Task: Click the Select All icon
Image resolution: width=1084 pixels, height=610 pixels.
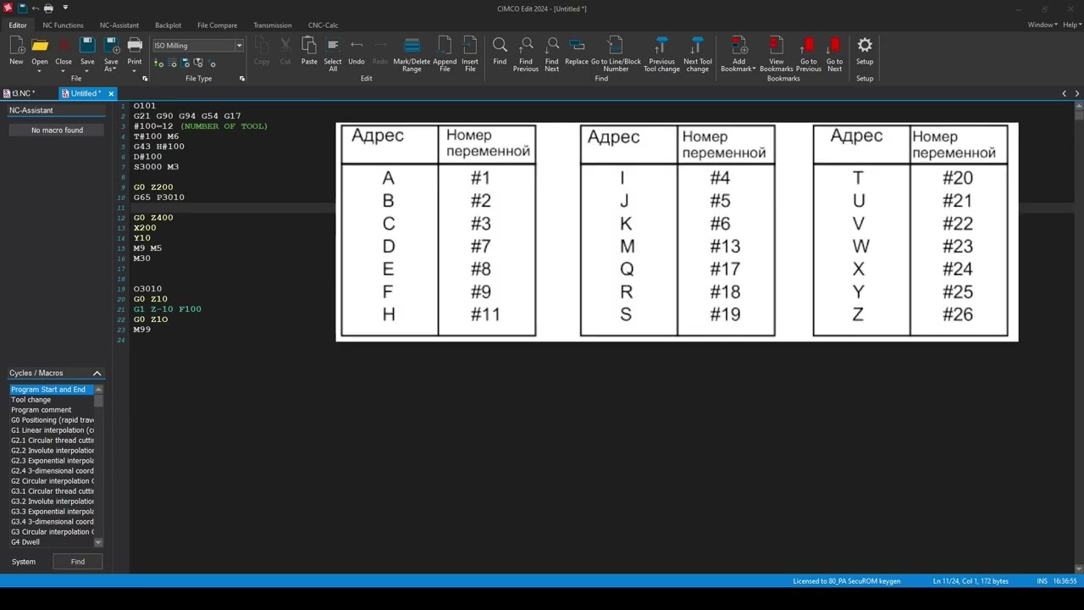Action: tap(333, 46)
